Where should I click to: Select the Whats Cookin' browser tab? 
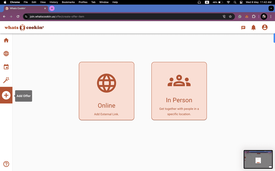(26, 8)
